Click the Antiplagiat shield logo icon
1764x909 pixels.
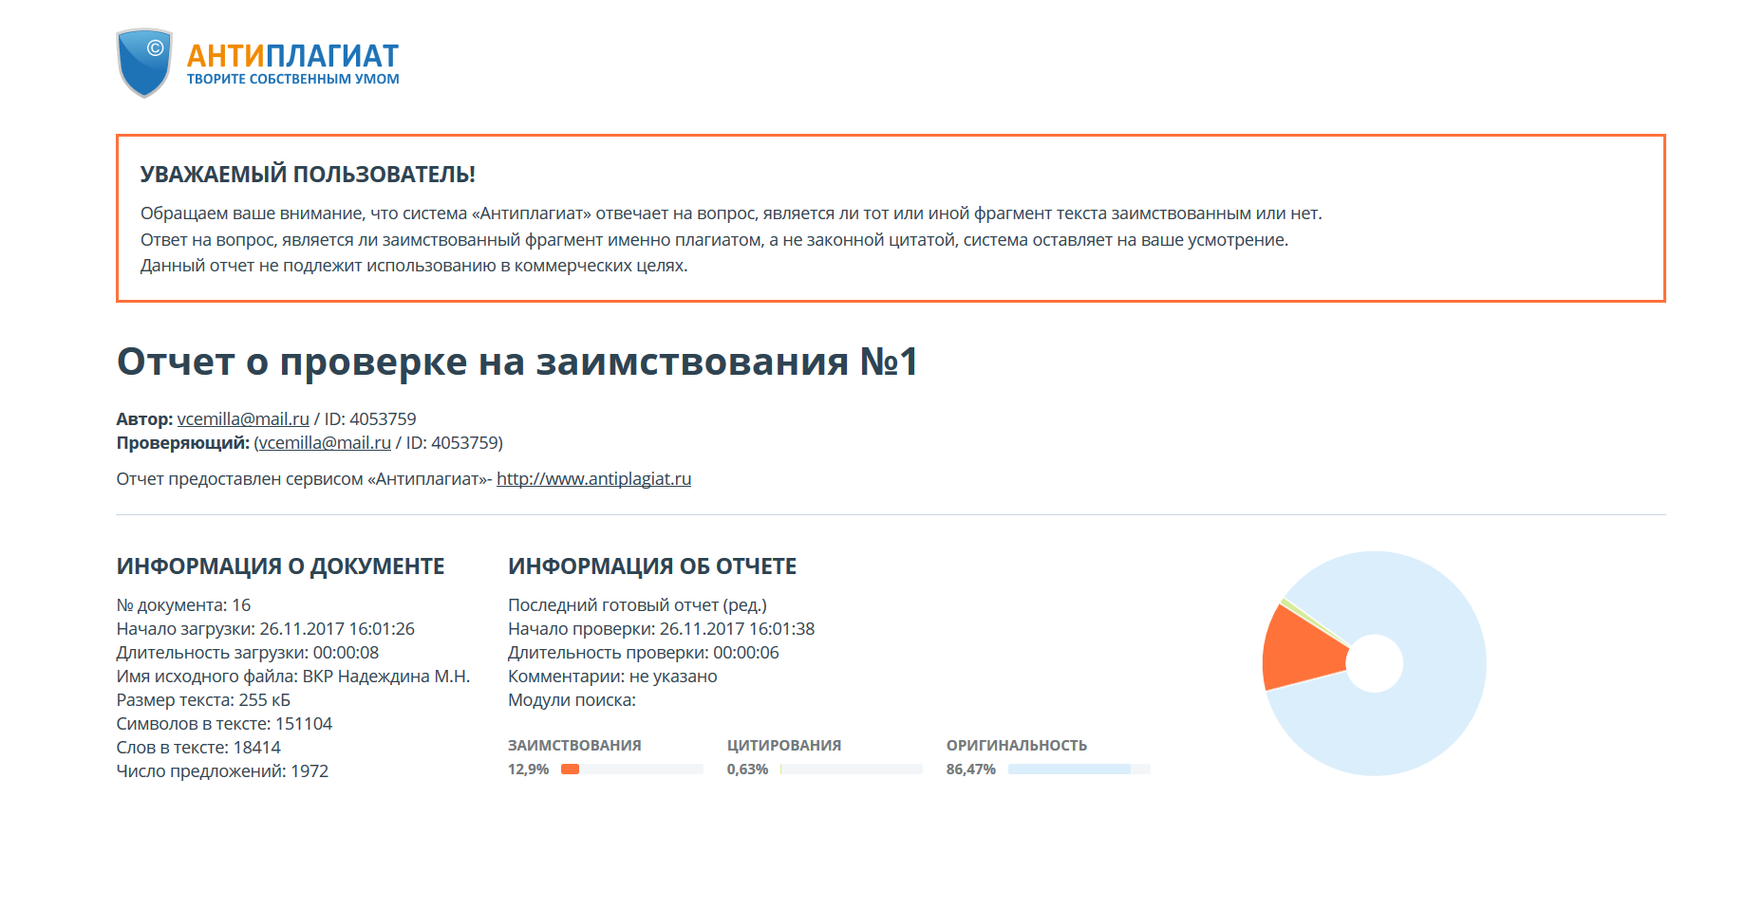point(143,63)
